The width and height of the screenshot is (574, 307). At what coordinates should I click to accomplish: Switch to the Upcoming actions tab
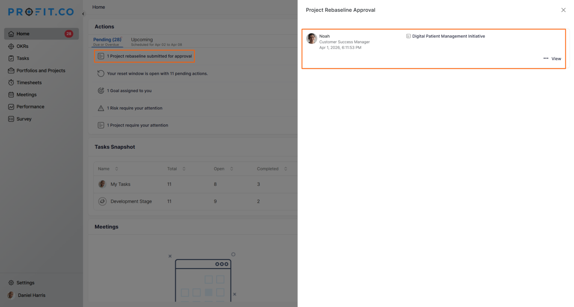pos(142,40)
